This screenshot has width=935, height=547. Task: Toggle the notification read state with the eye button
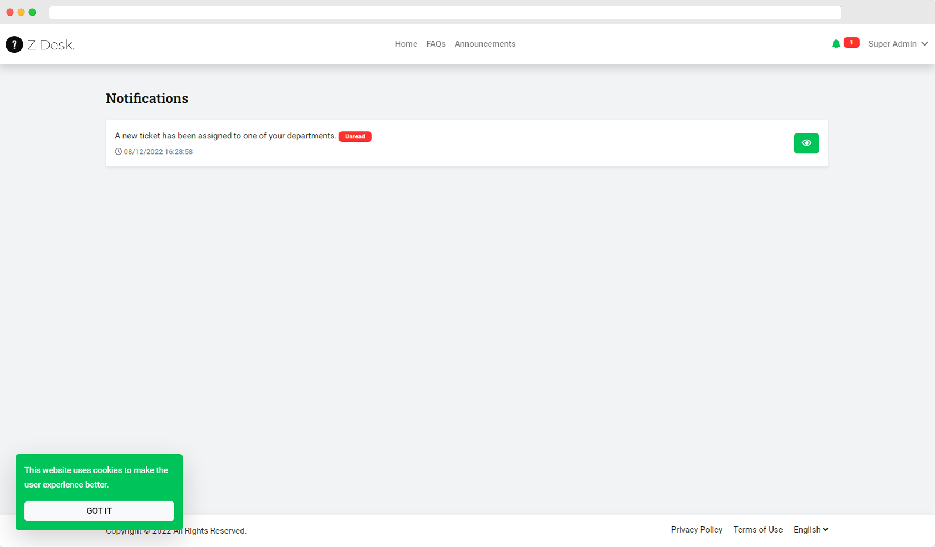(x=806, y=143)
